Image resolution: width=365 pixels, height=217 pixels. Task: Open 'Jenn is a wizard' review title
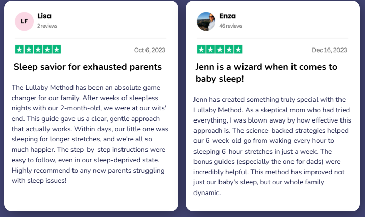point(266,73)
